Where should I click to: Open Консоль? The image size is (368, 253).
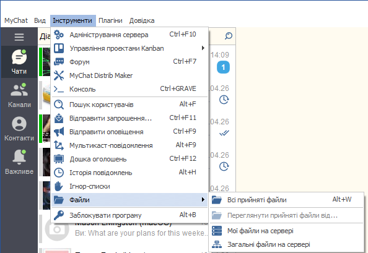tap(129, 89)
